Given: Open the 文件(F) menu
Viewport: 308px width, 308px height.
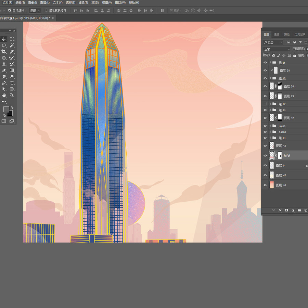Looking at the screenshot, I should [x=8, y=2].
